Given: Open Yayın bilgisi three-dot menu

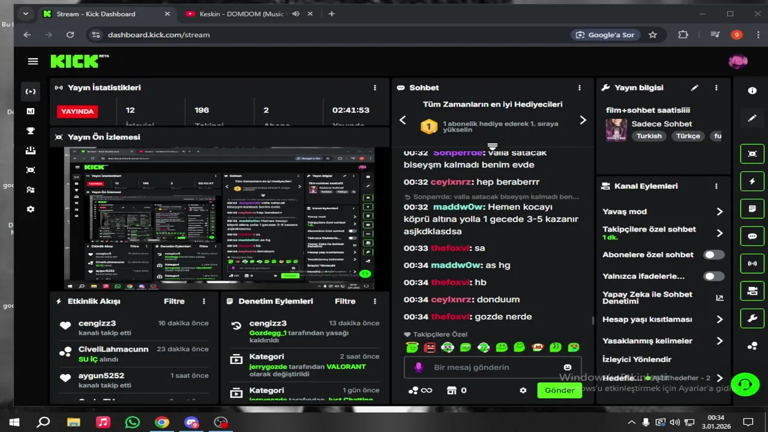Looking at the screenshot, I should pyautogui.click(x=716, y=88).
